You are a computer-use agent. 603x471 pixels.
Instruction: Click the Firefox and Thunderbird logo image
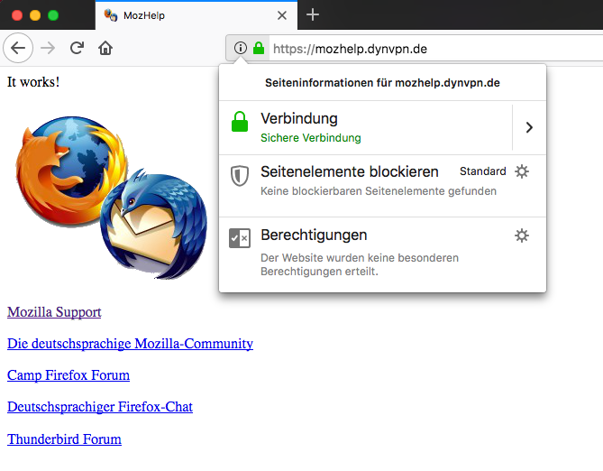112,198
